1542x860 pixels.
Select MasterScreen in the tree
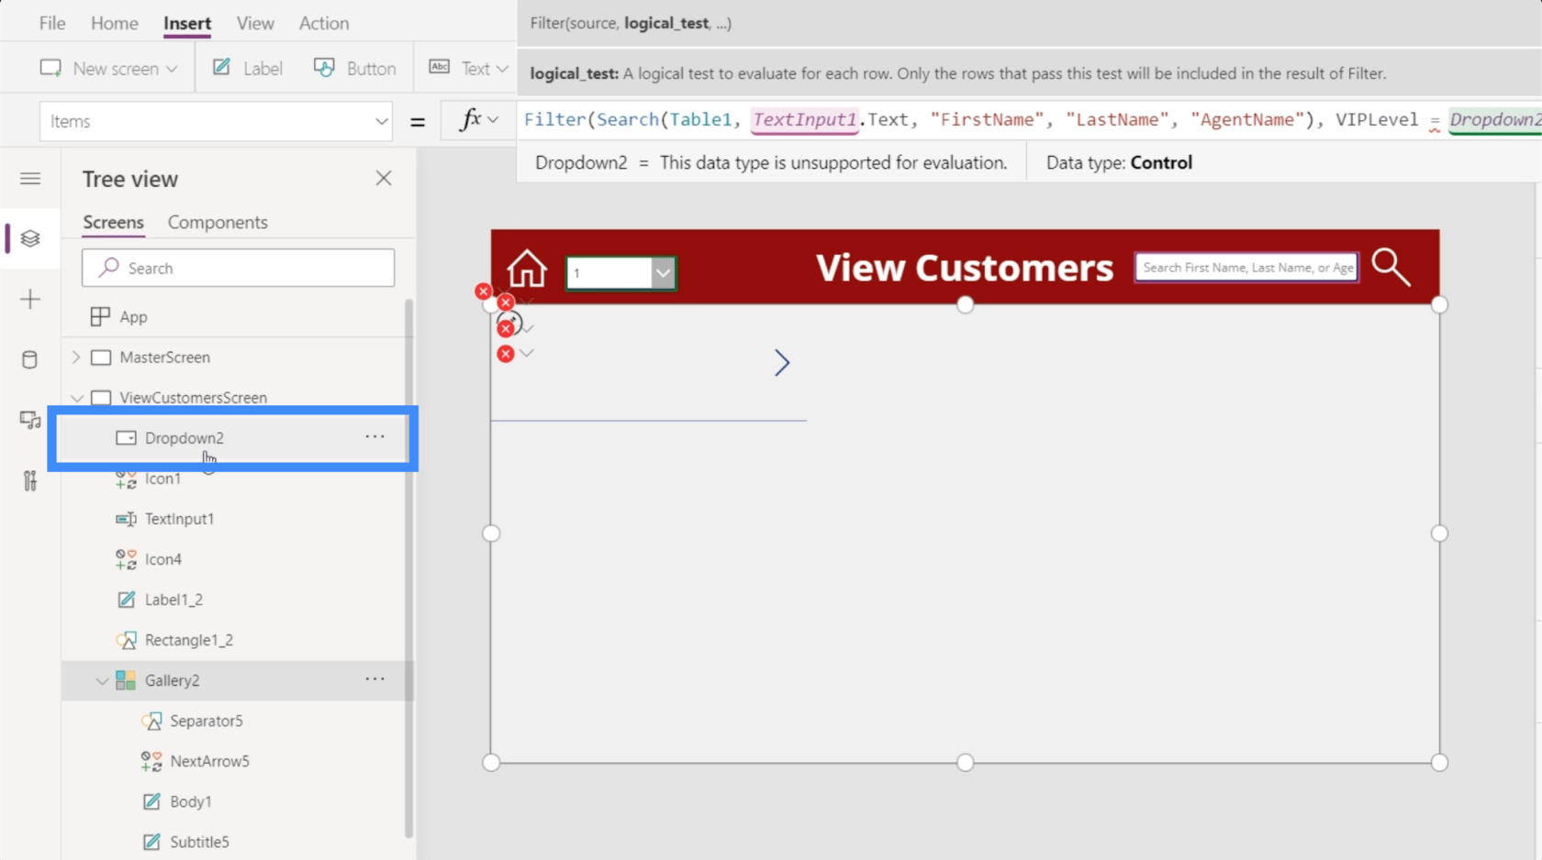(x=164, y=358)
